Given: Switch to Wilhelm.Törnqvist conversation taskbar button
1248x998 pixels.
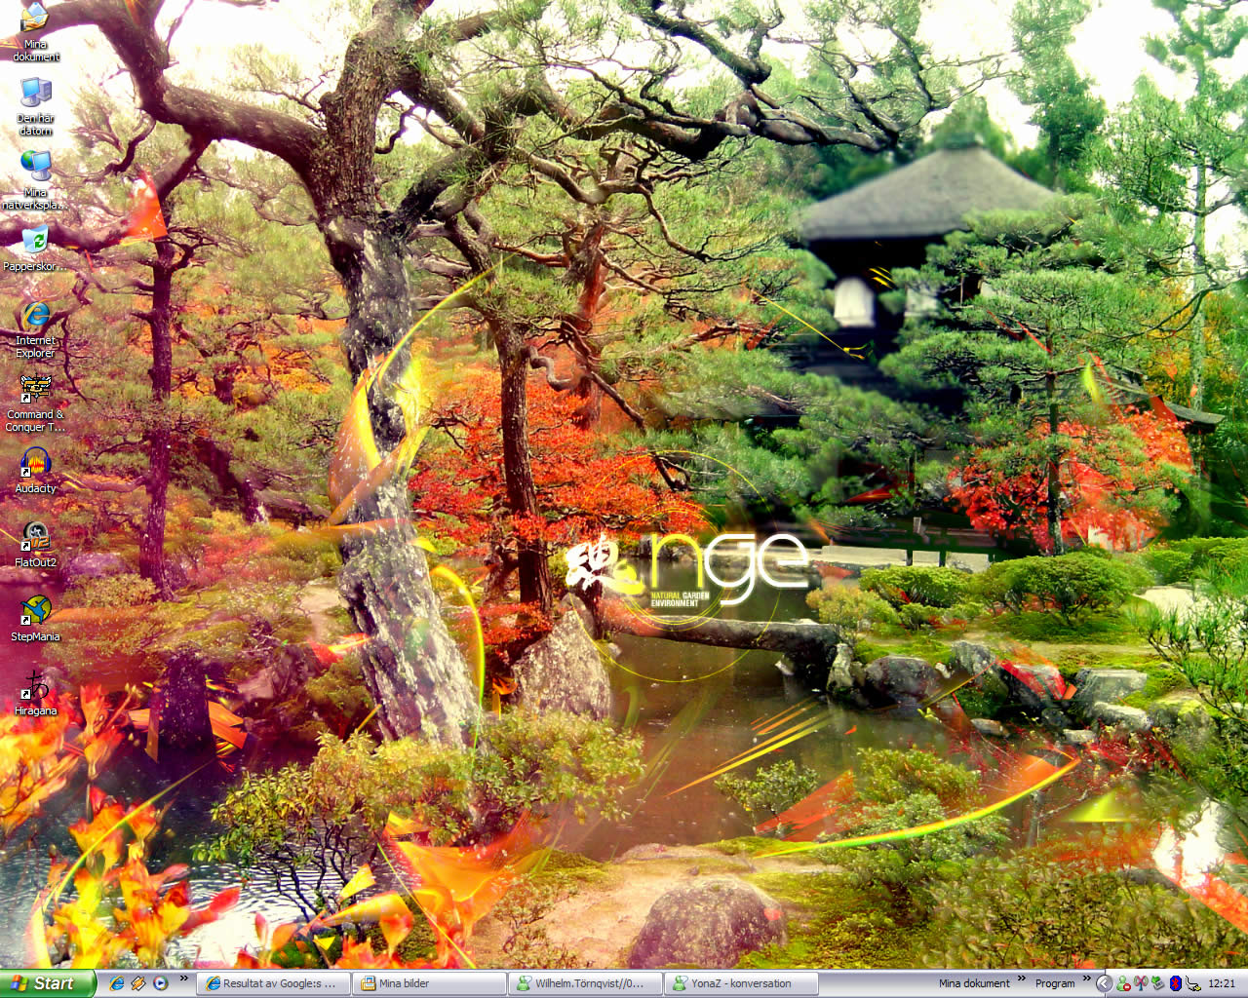Looking at the screenshot, I should click(x=585, y=983).
